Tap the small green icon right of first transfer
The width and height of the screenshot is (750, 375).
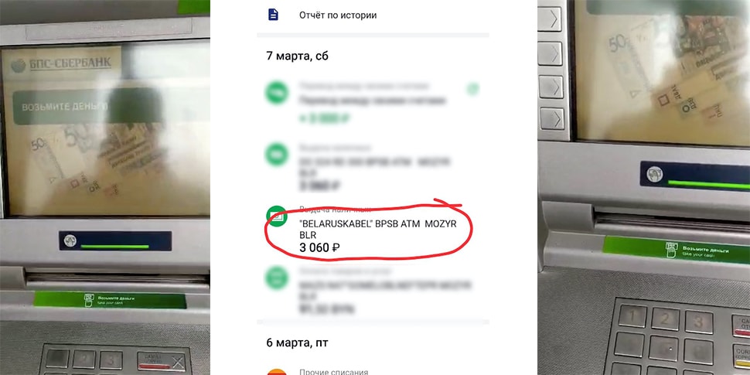click(472, 89)
